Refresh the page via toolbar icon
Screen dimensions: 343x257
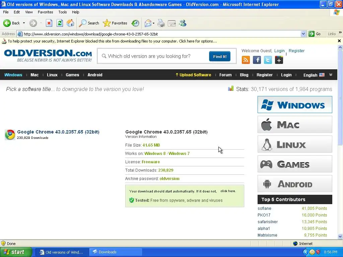click(60, 23)
